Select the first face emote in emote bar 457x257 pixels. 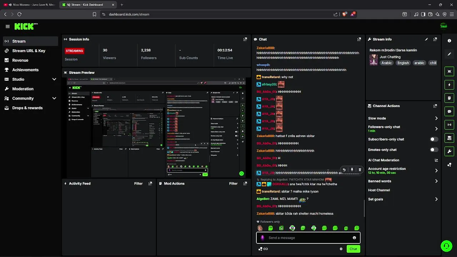(x=260, y=228)
